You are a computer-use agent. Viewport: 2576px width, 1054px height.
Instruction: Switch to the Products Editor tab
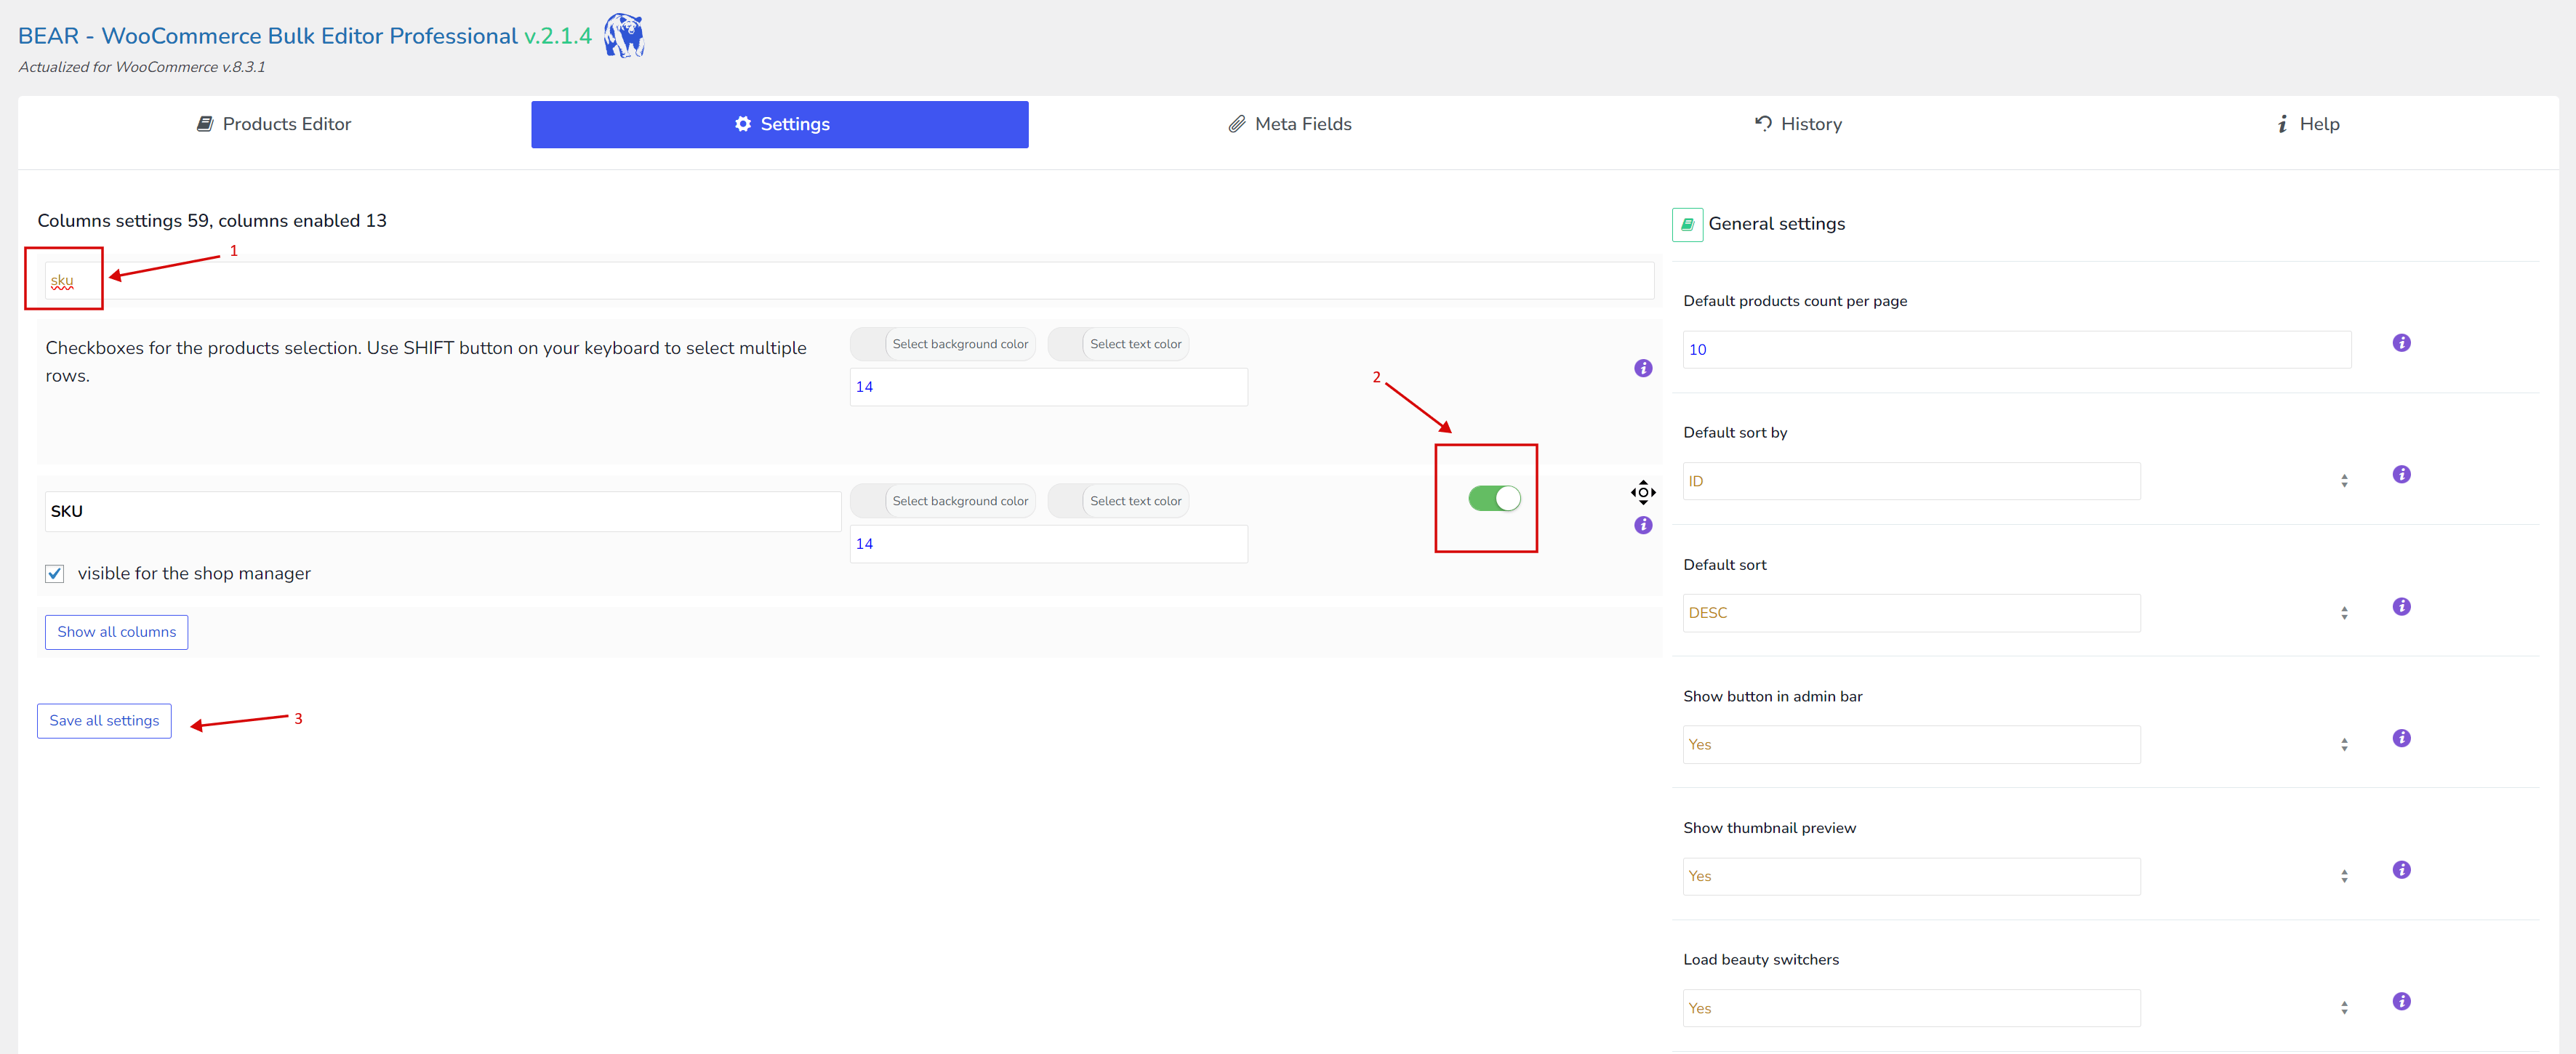(274, 124)
